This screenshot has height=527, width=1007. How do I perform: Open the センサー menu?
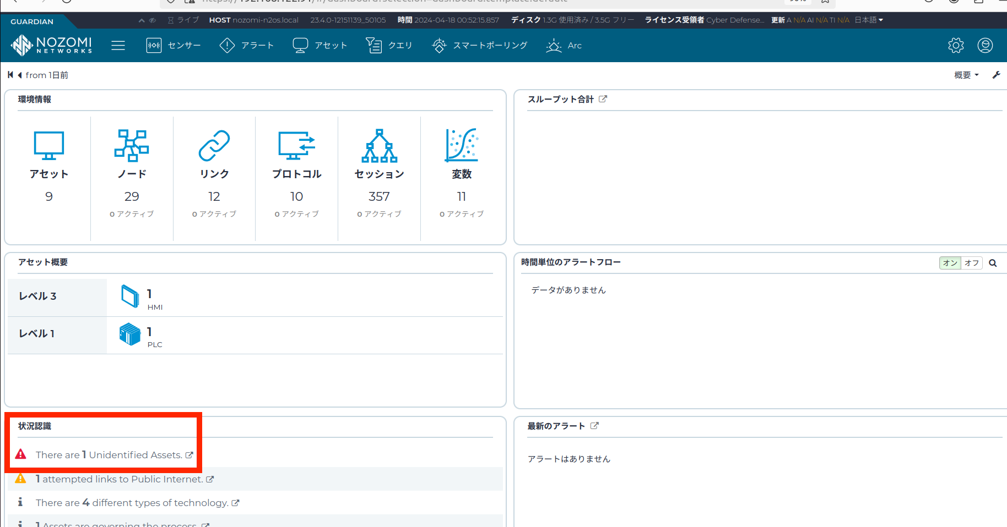[174, 45]
